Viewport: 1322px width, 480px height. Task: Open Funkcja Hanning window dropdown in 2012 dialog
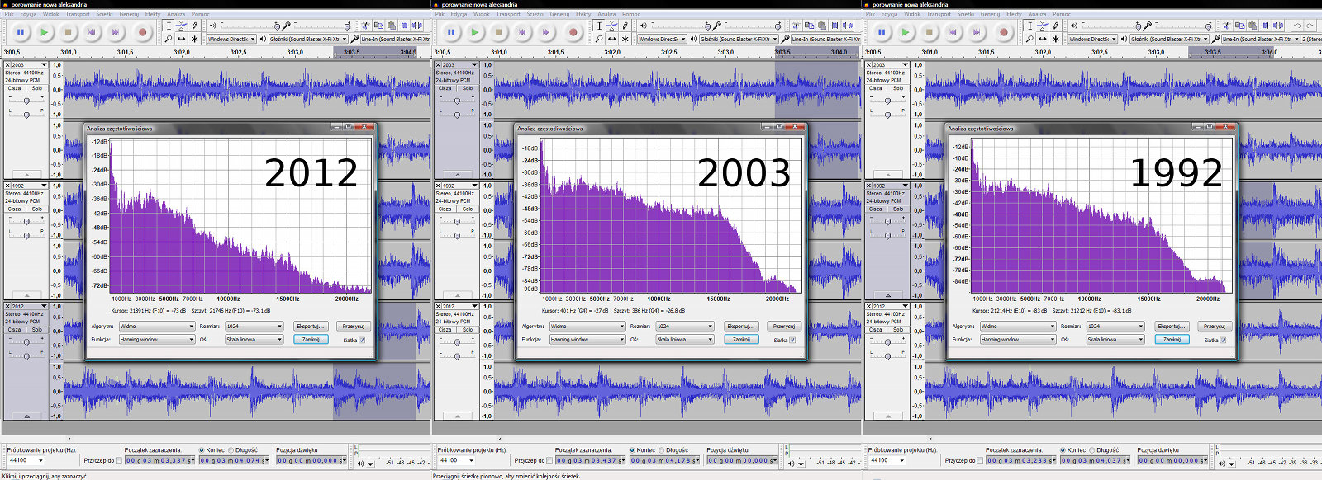156,340
